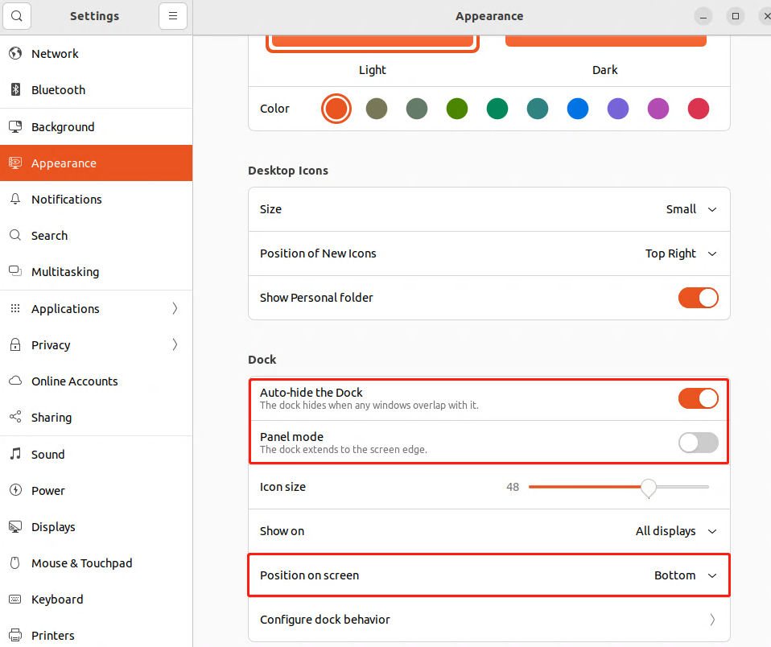Click the Displays icon
Image resolution: width=771 pixels, height=647 pixels.
[x=15, y=526]
